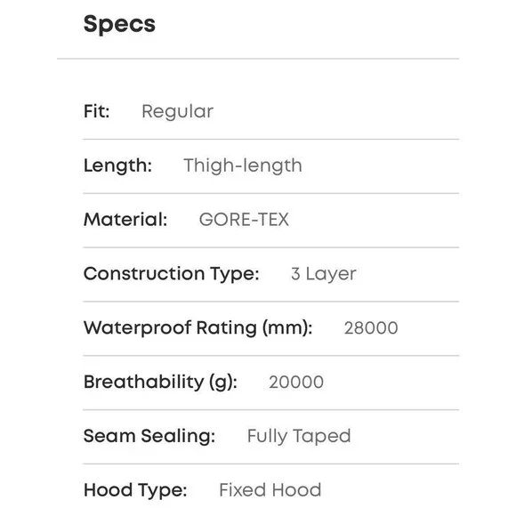Click the GORE-TEX material value
This screenshot has width=516, height=516.
244,220
